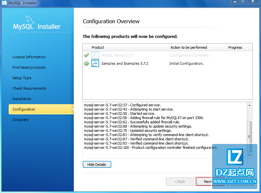Click the green checkmark beside MySQL Server 5.7.3
The image size is (261, 193).
pyautogui.click(x=87, y=55)
